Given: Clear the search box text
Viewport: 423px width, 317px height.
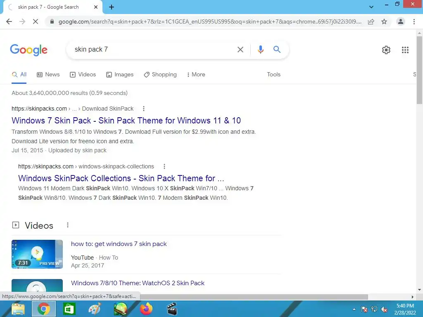Looking at the screenshot, I should [x=240, y=50].
